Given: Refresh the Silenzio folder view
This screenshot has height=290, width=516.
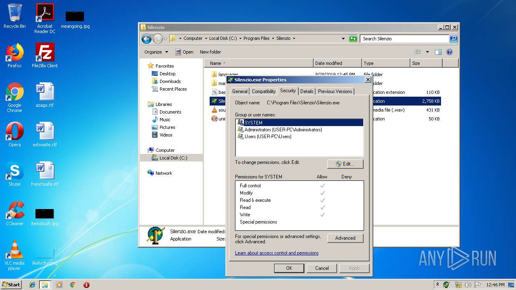Looking at the screenshot, I should coord(353,39).
